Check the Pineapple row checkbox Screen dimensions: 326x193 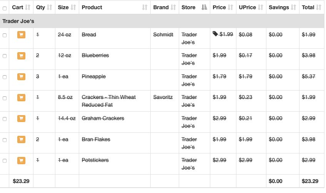coord(5,77)
